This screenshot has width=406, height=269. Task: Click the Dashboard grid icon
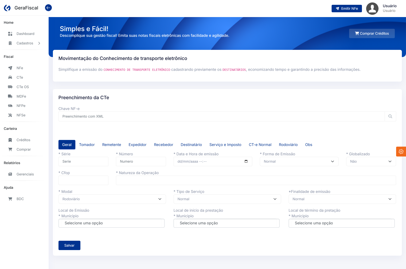coord(10,34)
